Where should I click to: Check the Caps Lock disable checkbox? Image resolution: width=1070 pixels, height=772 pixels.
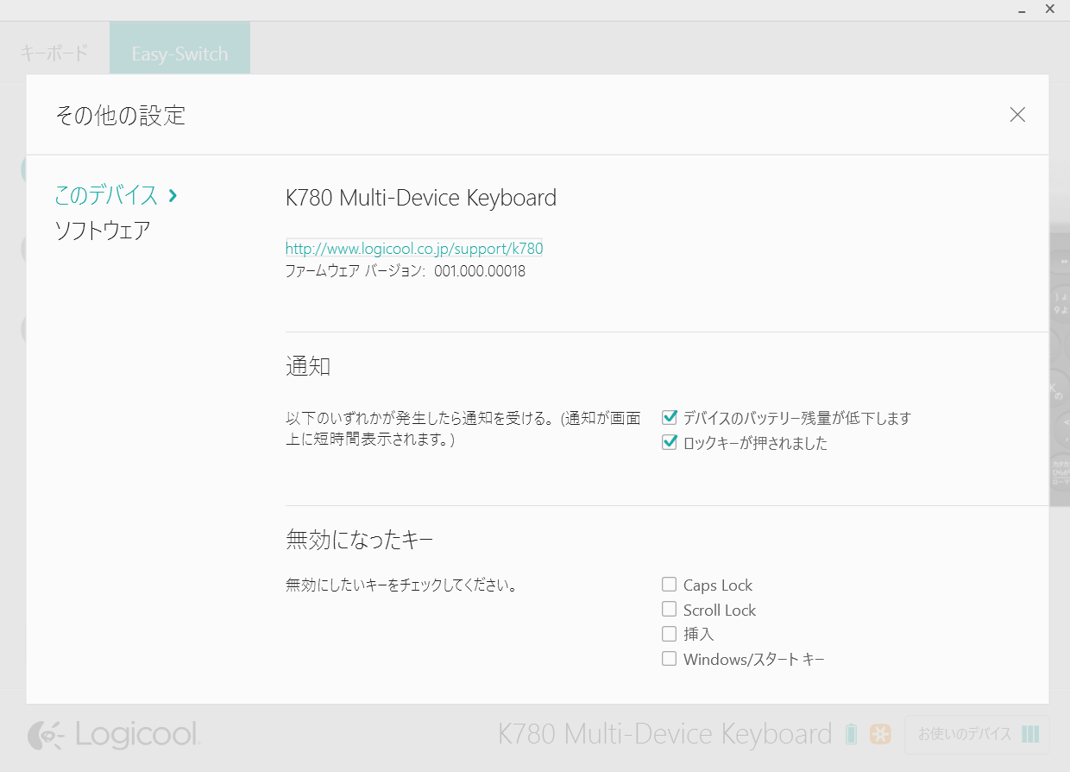point(669,585)
